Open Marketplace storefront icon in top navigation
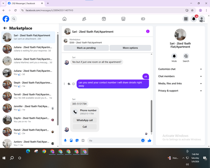Screen dimensions: 210x168 123,19
